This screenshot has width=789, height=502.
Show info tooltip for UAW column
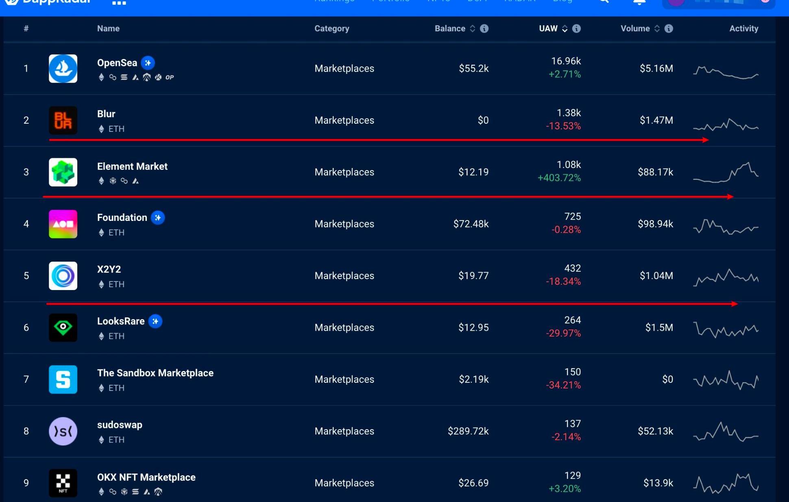pos(576,28)
